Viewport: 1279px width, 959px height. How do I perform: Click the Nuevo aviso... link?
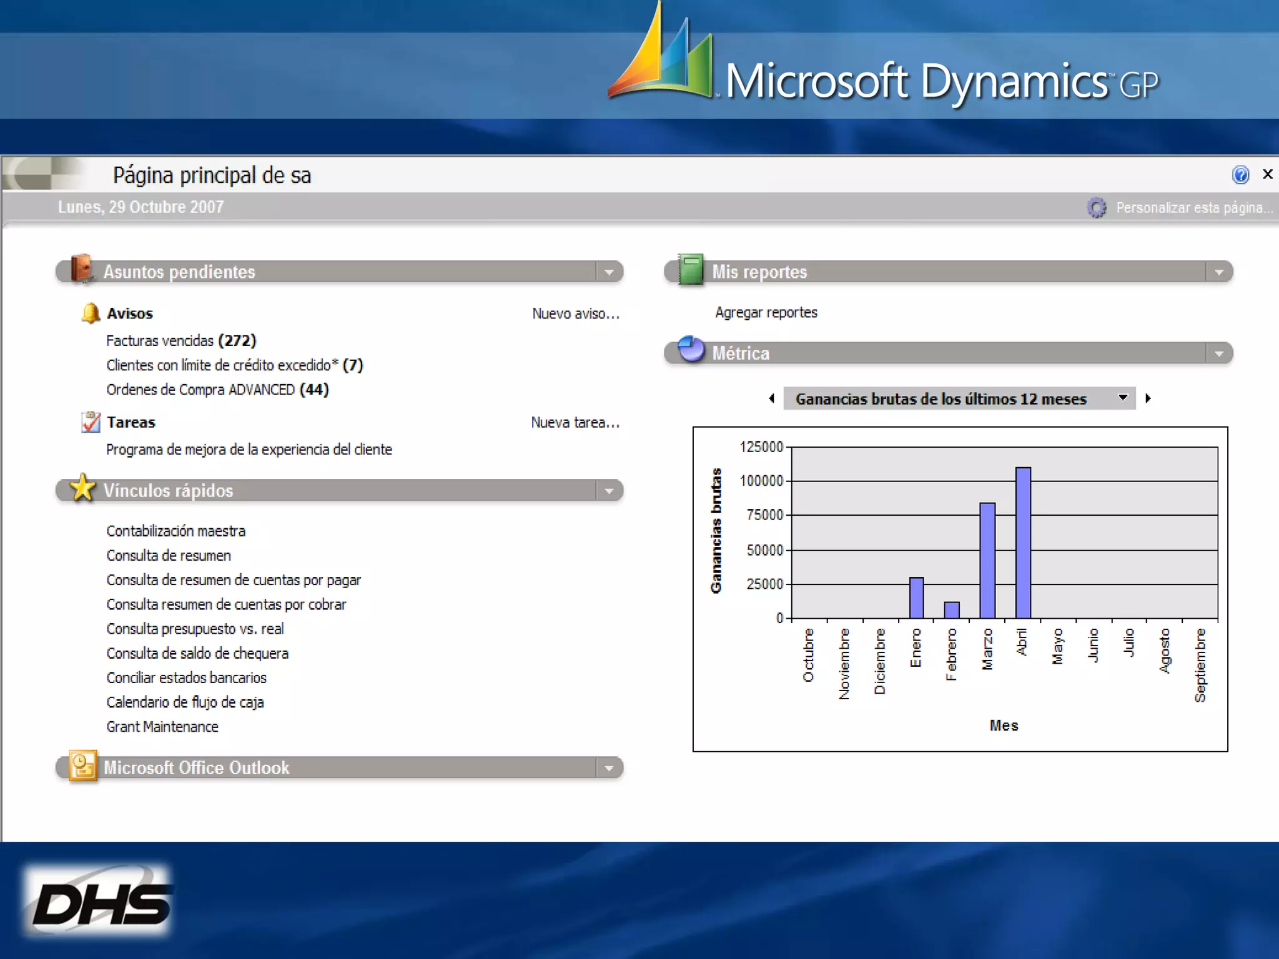pos(575,313)
